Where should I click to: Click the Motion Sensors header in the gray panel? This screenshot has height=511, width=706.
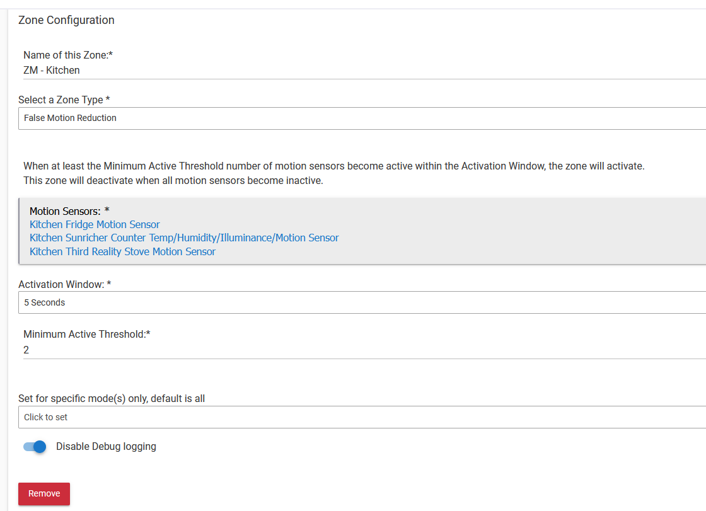point(69,211)
